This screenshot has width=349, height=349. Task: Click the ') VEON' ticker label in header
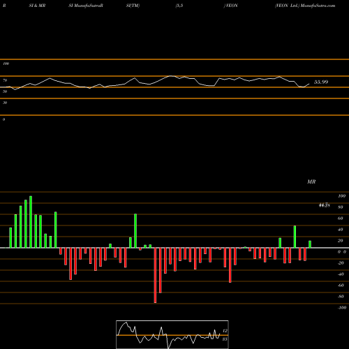pyautogui.click(x=231, y=6)
